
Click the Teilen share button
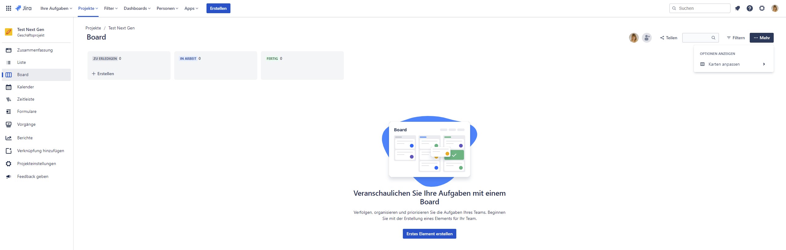click(669, 38)
